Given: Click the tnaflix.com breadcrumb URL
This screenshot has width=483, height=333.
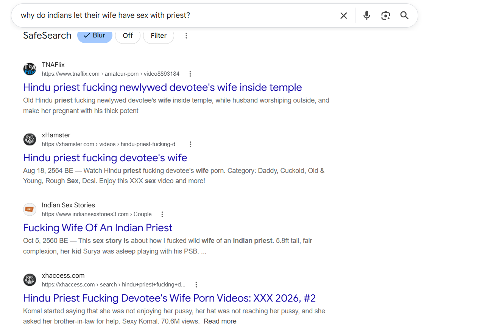Looking at the screenshot, I should (x=111, y=74).
